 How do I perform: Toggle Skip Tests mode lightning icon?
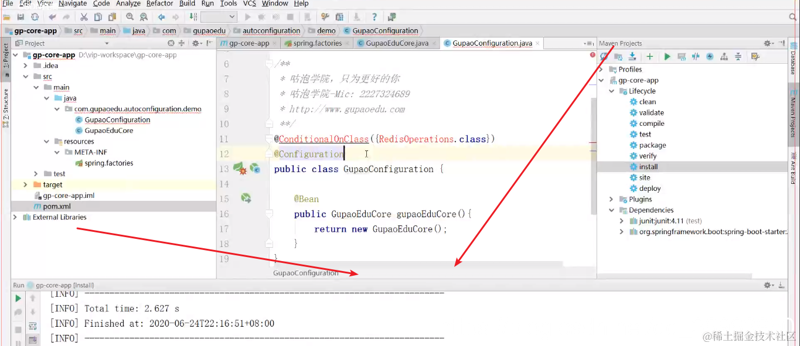pyautogui.click(x=710, y=57)
